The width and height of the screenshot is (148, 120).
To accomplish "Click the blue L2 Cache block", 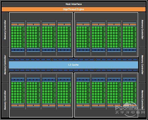I will coord(74,65).
